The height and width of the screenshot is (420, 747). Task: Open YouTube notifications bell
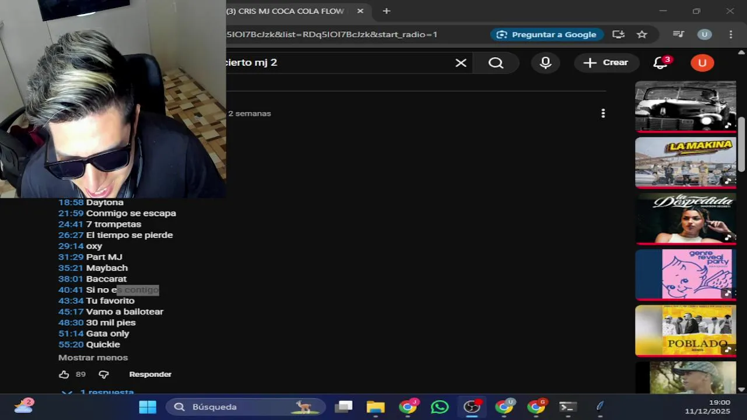661,62
